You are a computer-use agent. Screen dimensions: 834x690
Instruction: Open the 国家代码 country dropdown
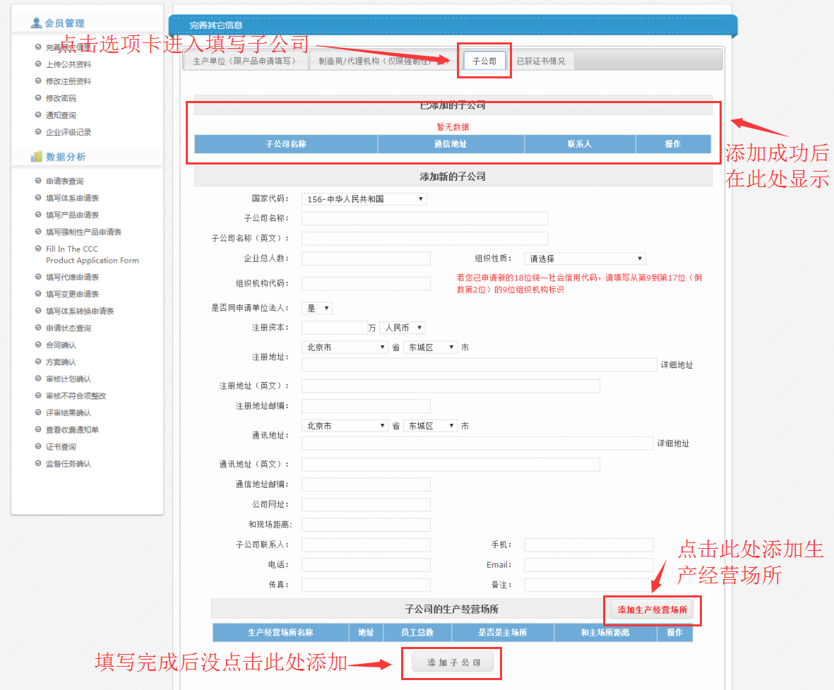coord(364,199)
